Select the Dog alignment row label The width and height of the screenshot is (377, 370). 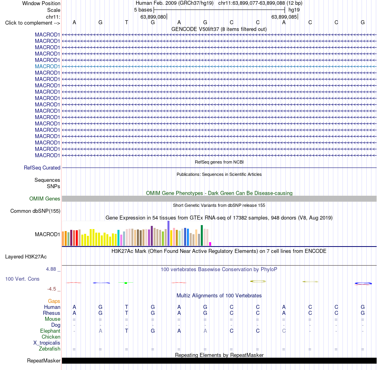point(56,325)
